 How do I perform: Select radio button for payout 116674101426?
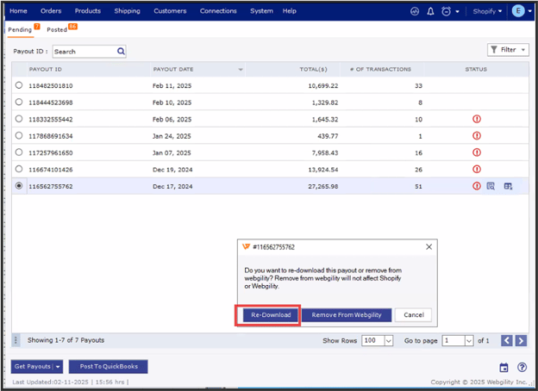coord(19,169)
